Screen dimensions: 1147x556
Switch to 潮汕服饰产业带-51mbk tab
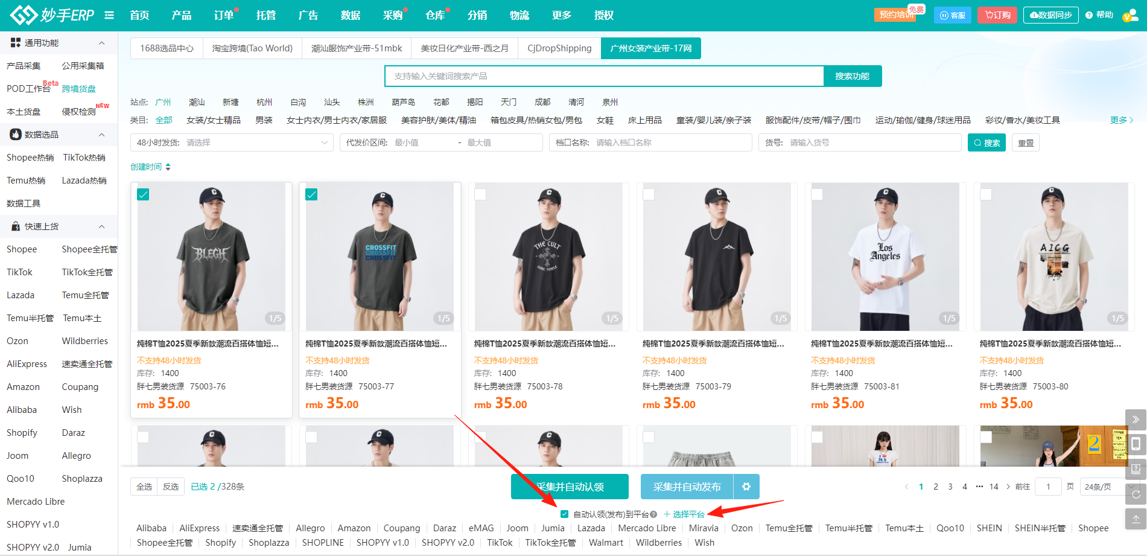357,48
